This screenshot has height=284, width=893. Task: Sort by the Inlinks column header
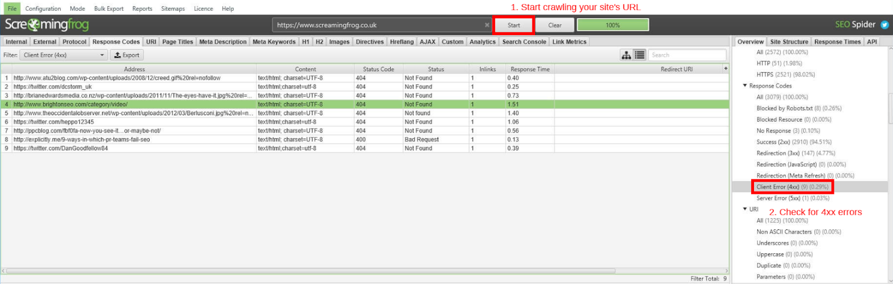click(x=487, y=69)
